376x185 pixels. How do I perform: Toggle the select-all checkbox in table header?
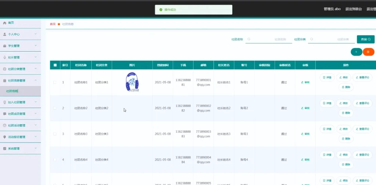pos(55,65)
